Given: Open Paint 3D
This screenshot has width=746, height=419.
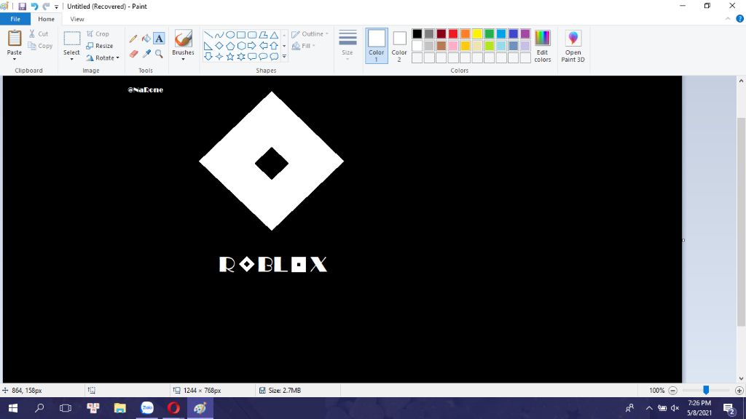Looking at the screenshot, I should tap(573, 46).
